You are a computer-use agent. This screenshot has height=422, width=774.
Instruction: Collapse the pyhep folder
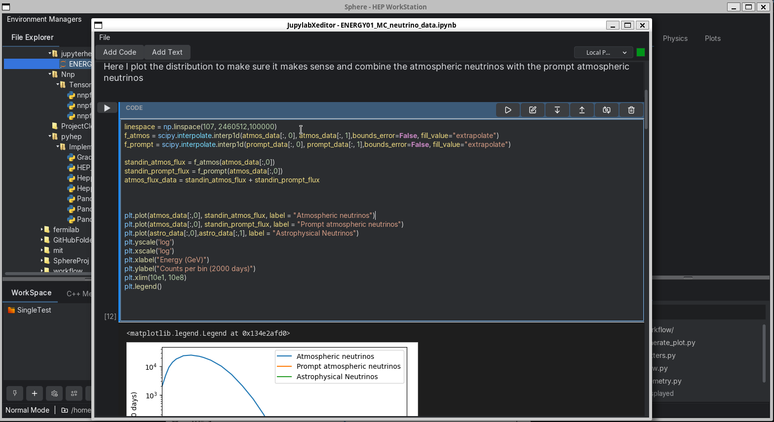50,137
